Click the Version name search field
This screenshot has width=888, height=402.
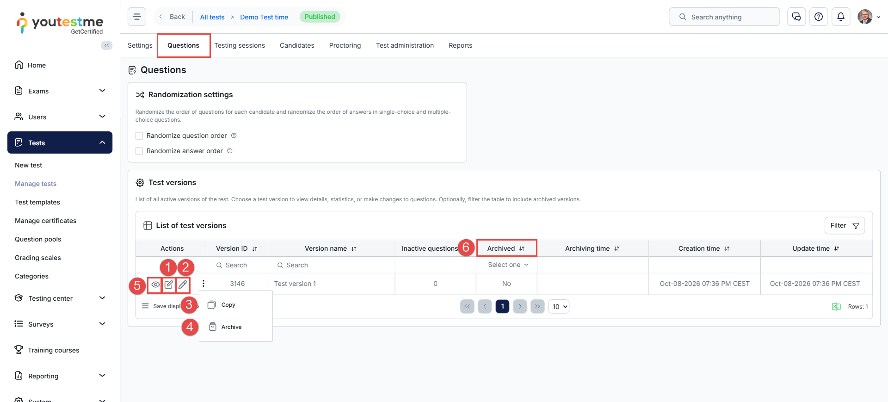coord(331,265)
